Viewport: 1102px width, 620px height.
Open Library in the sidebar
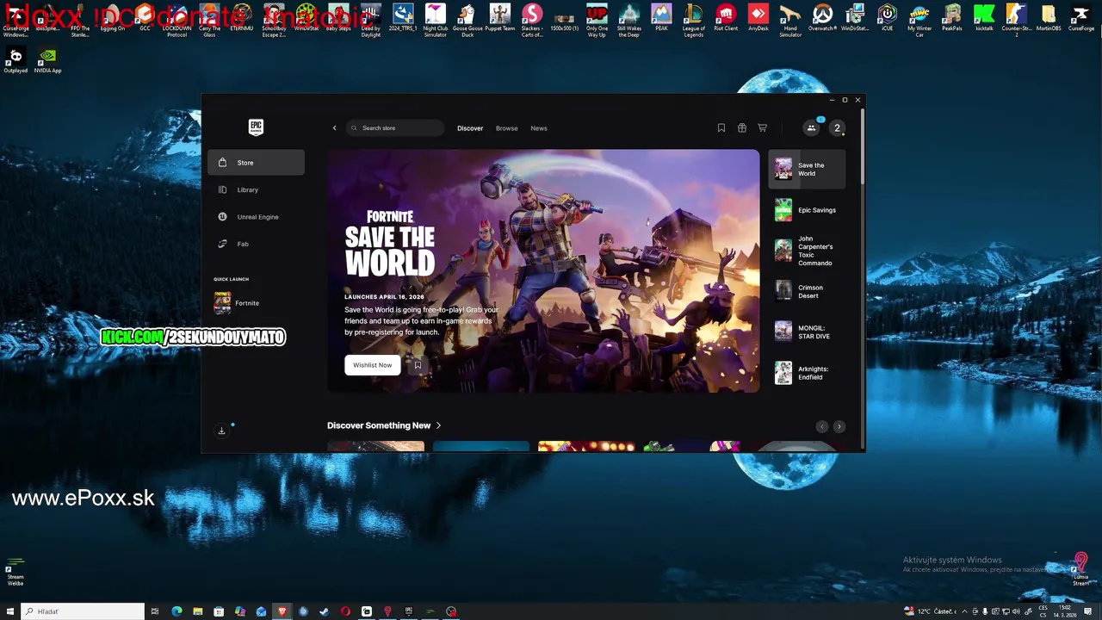256,189
